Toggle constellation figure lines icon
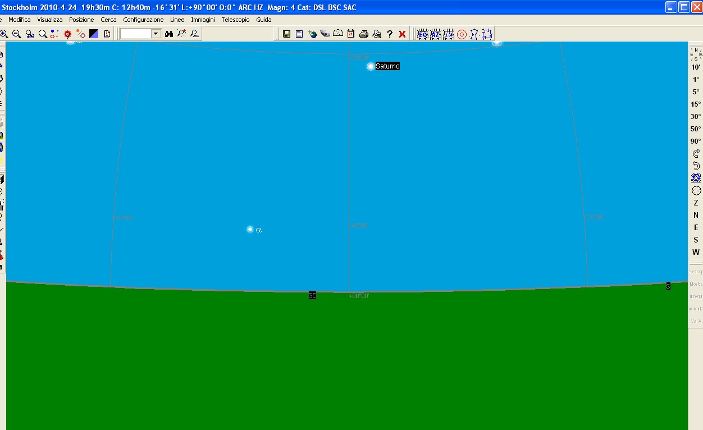Viewport: 703px width, 430px height. pyautogui.click(x=474, y=34)
